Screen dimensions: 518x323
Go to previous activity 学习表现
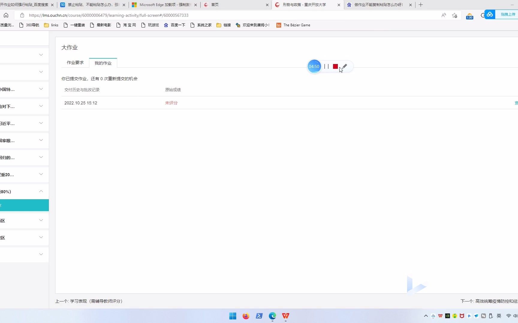89,301
